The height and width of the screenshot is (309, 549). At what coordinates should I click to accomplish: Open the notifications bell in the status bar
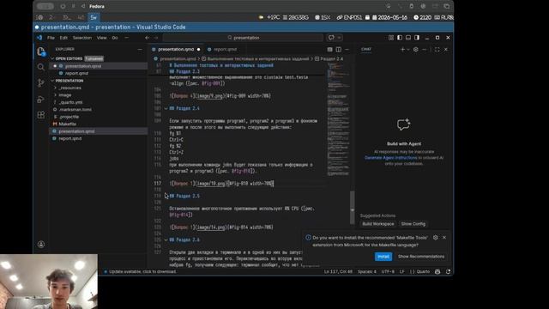point(448,271)
